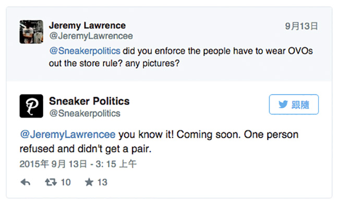Screen dimensions: 339x203
Task: Open Jeremy Lawrence's profile photo
Action: tap(31, 32)
